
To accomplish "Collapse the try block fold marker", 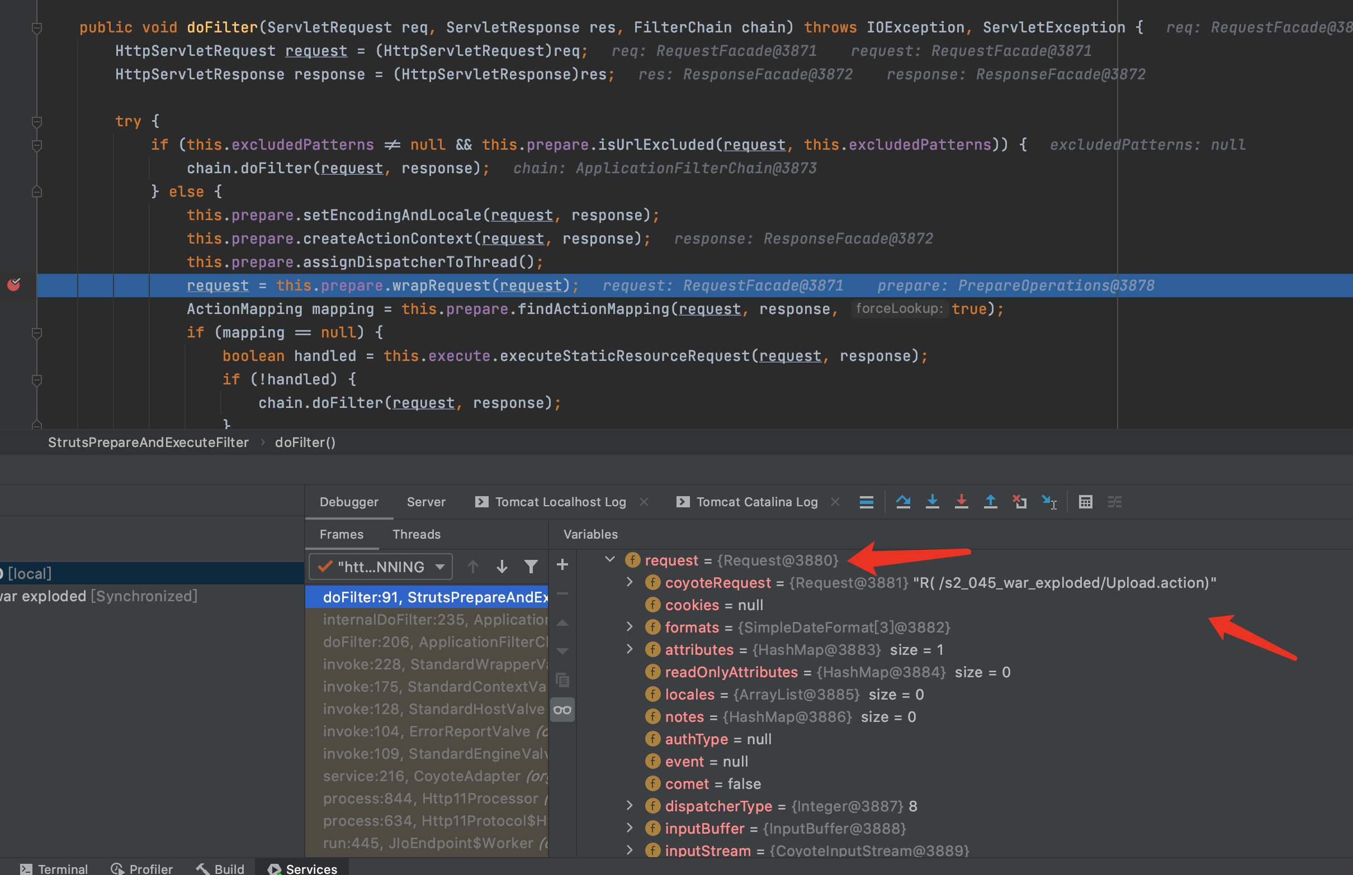I will (37, 121).
